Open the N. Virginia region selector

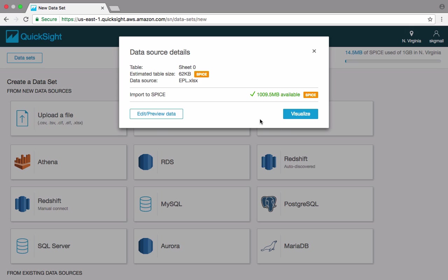point(412,37)
